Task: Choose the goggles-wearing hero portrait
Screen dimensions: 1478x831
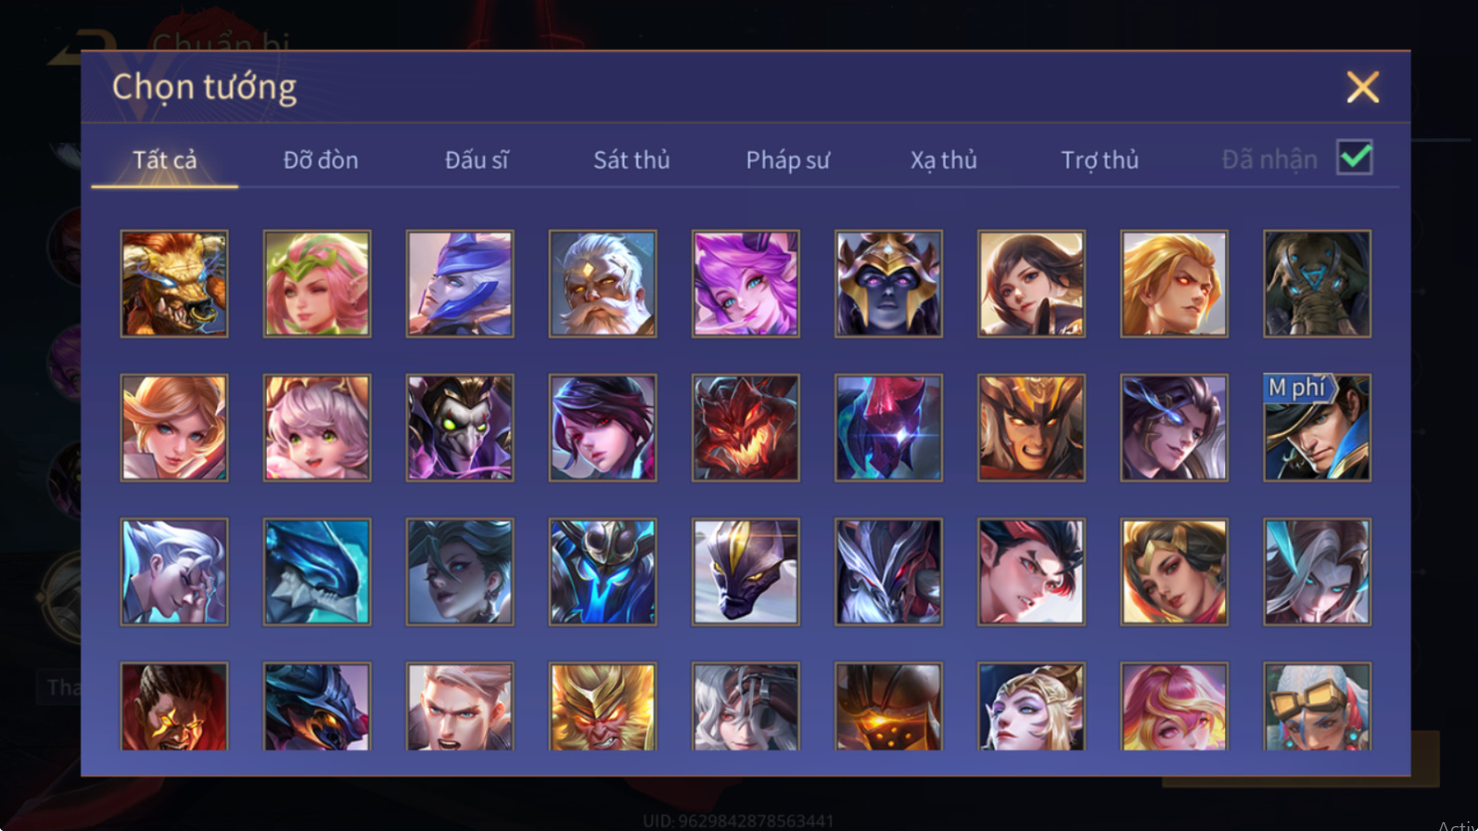Action: point(1317,707)
